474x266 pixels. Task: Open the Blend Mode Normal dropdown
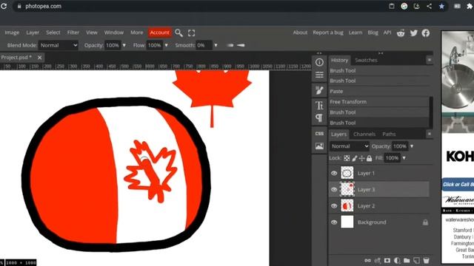(x=59, y=45)
